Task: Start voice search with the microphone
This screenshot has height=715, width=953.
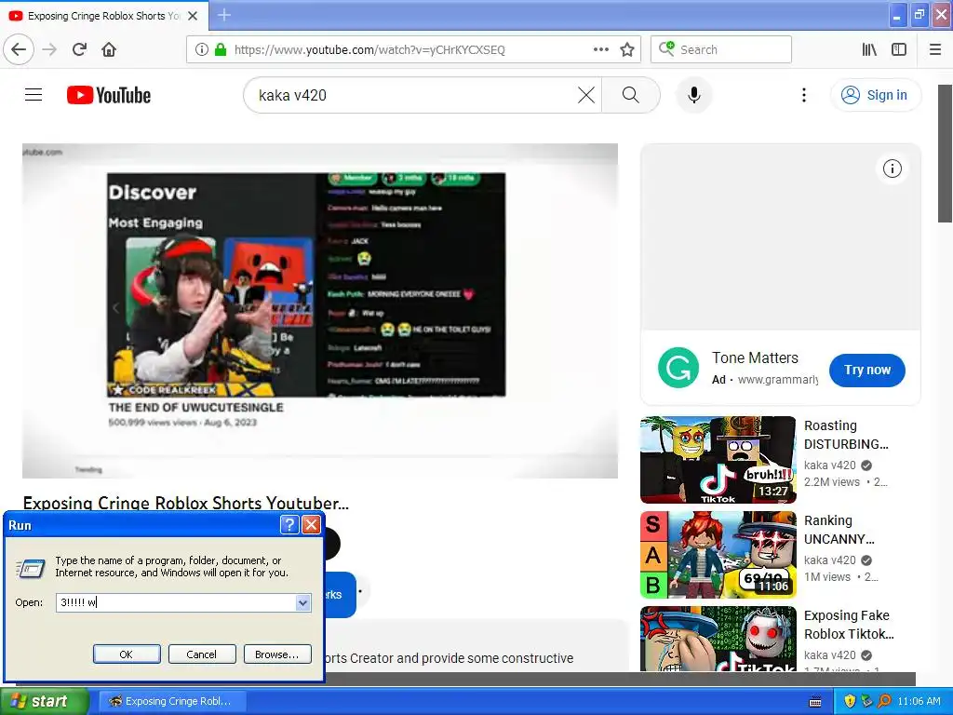Action: pos(693,95)
